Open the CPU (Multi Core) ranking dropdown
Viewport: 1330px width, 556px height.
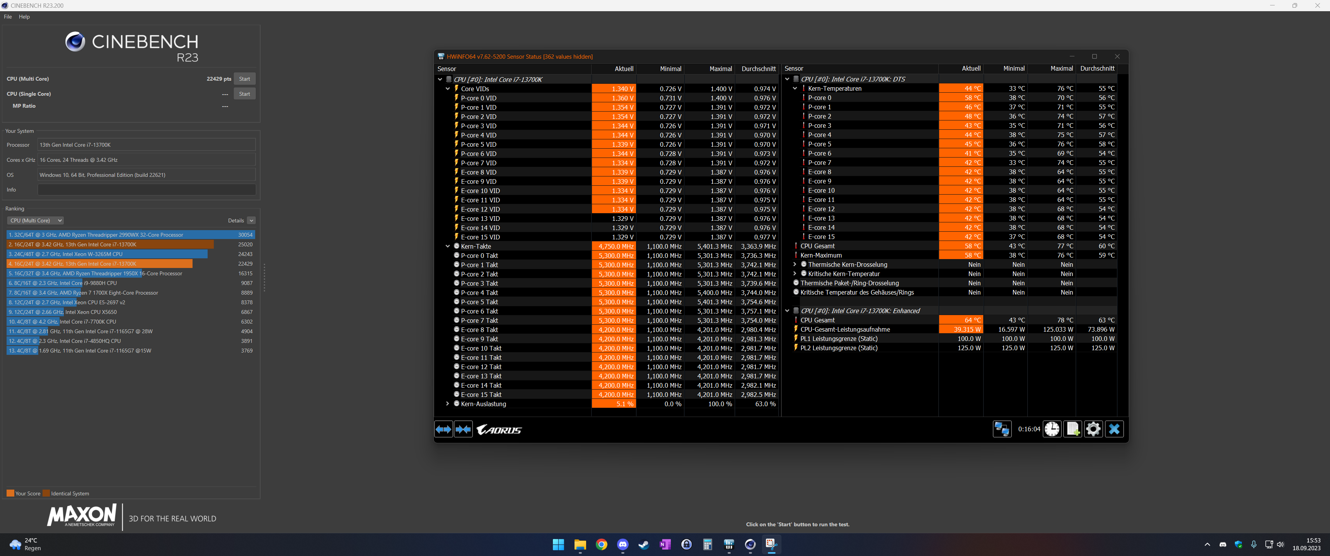(x=35, y=220)
